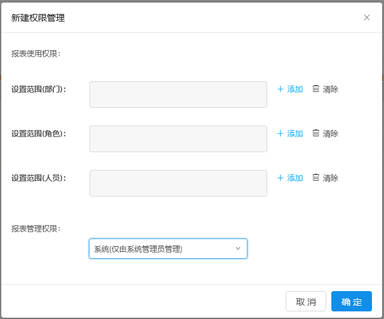The image size is (384, 319).
Task: Confirm with the blue 确定 button
Action: (351, 301)
